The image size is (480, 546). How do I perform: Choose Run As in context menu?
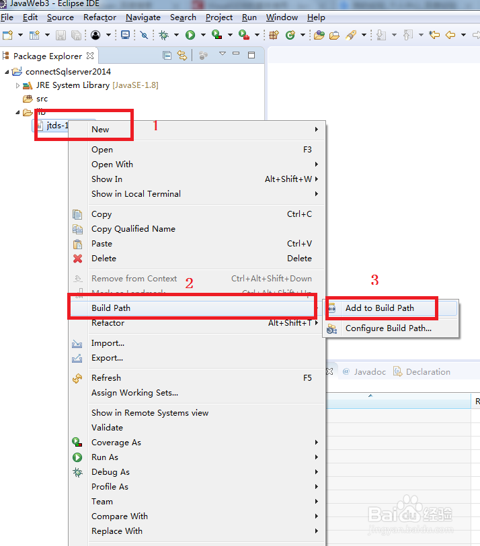197,457
